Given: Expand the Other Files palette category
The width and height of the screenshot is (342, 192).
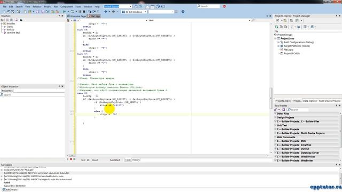Looking at the screenshot, I should pyautogui.click(x=276, y=114).
